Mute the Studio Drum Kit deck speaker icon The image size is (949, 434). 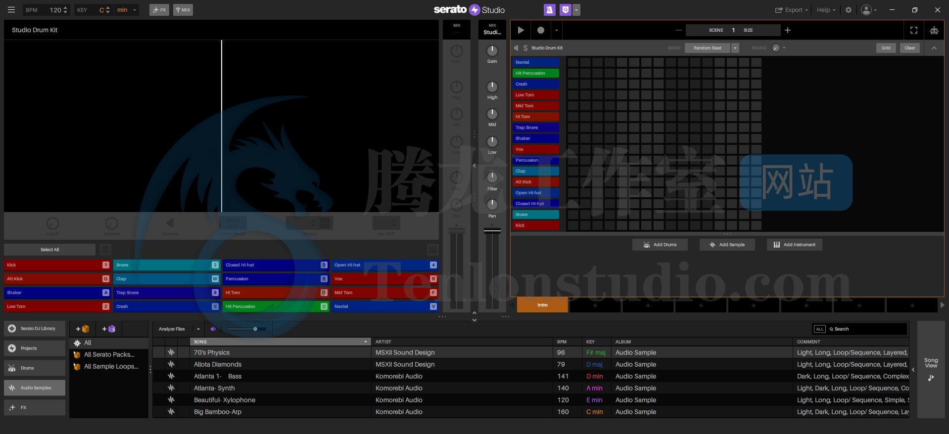pos(516,48)
